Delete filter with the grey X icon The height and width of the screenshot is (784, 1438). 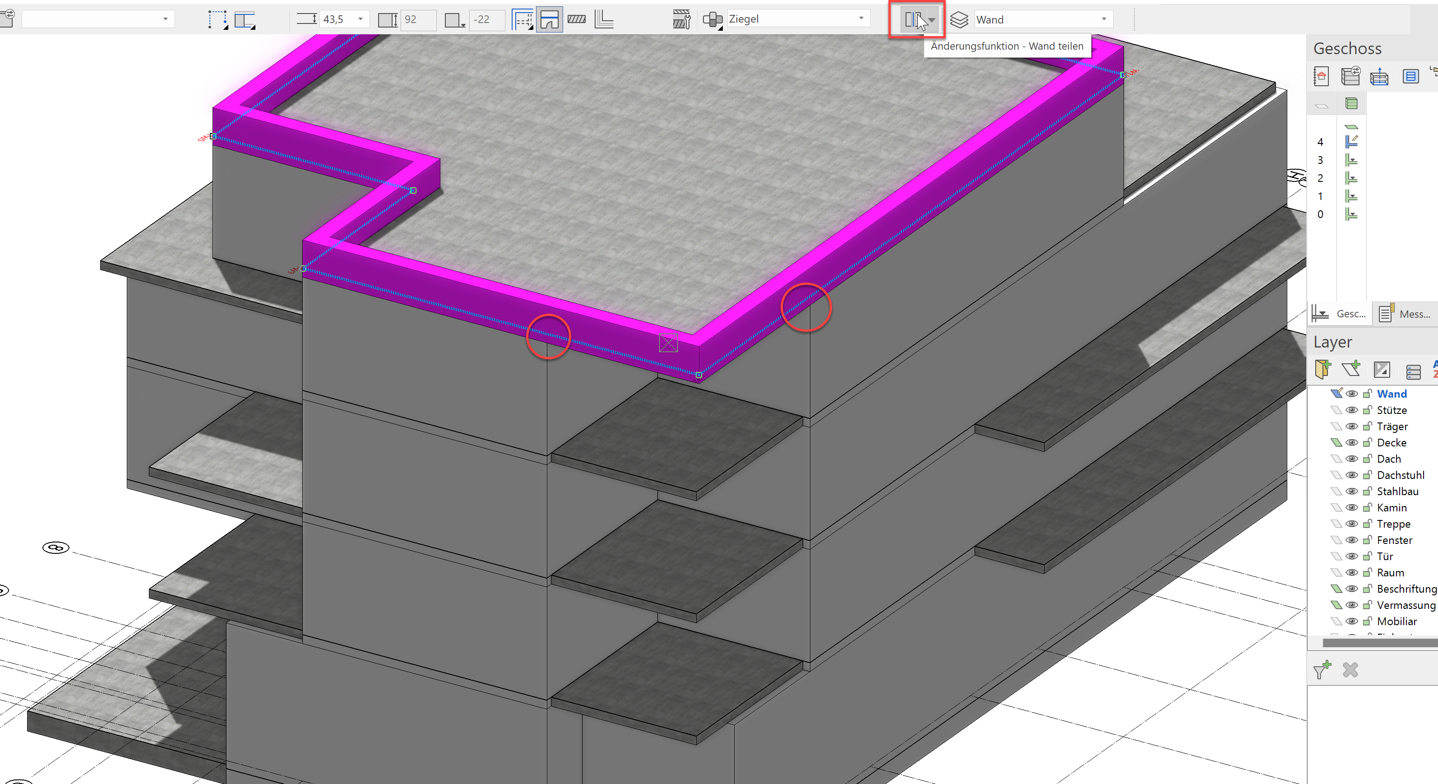click(1350, 669)
